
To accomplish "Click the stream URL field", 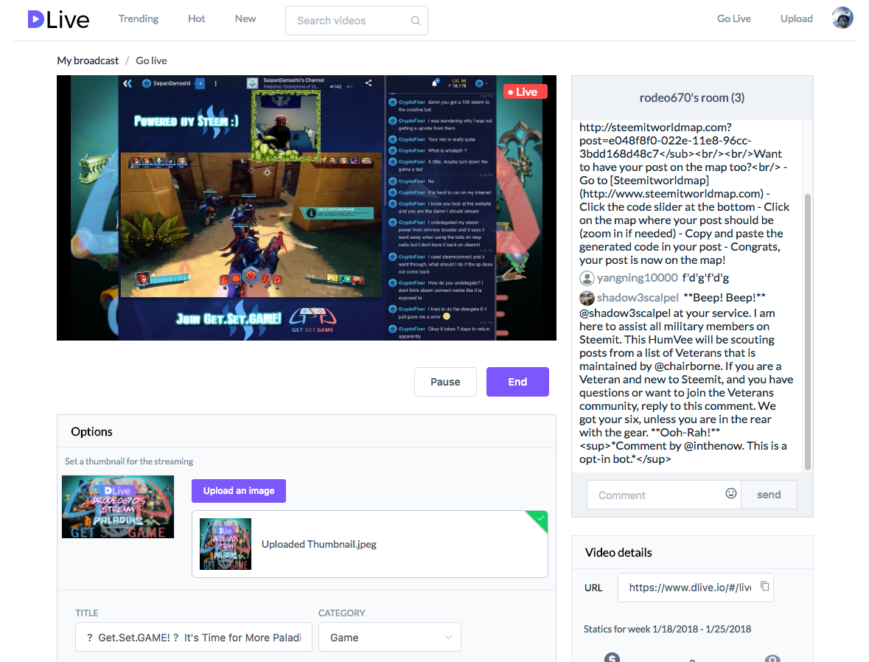I will pos(696,587).
